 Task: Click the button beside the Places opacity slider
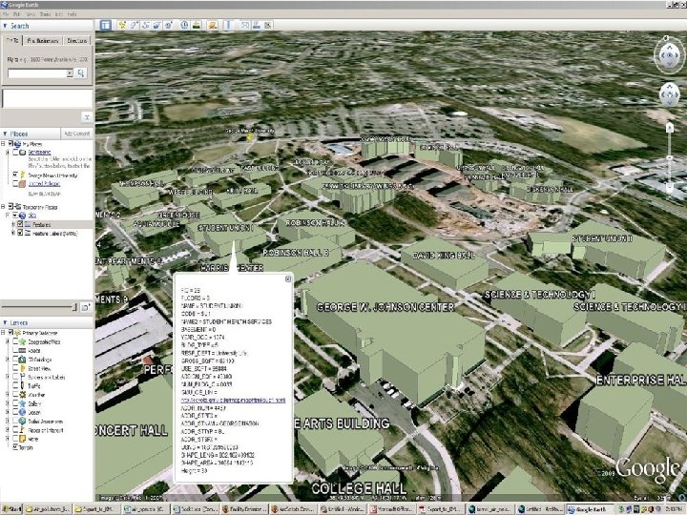pos(86,308)
